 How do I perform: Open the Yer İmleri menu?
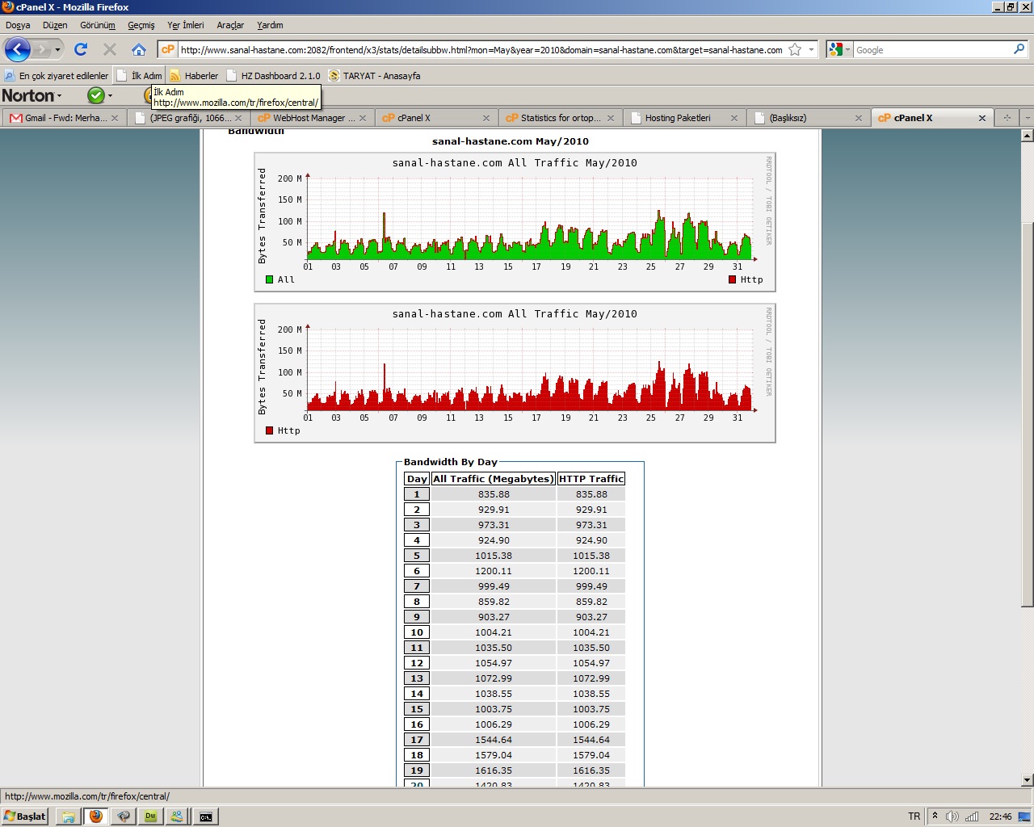click(186, 25)
